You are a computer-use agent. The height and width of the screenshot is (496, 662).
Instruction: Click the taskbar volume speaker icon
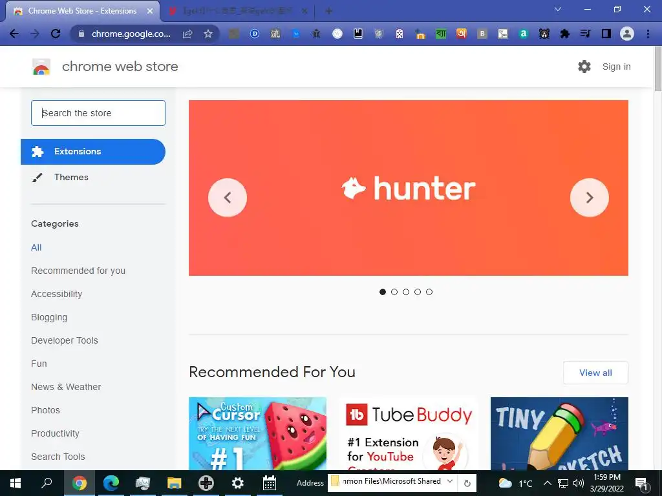(x=579, y=483)
